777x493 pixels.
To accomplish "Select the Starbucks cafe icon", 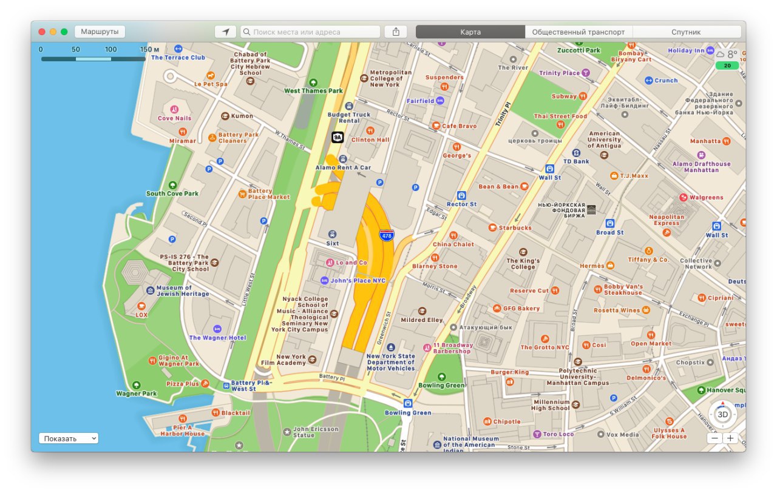I will tap(492, 227).
